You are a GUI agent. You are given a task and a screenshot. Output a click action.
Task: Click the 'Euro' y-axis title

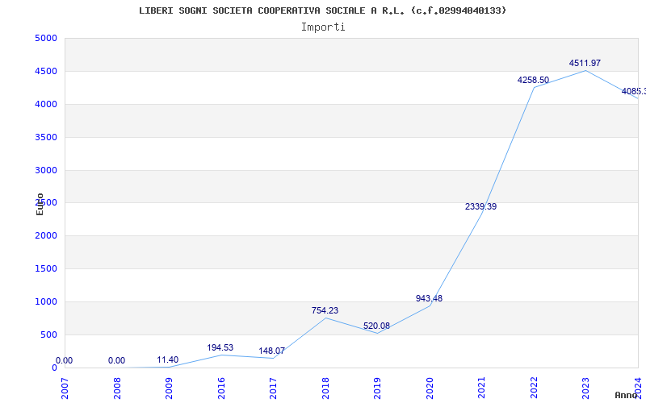click(40, 204)
